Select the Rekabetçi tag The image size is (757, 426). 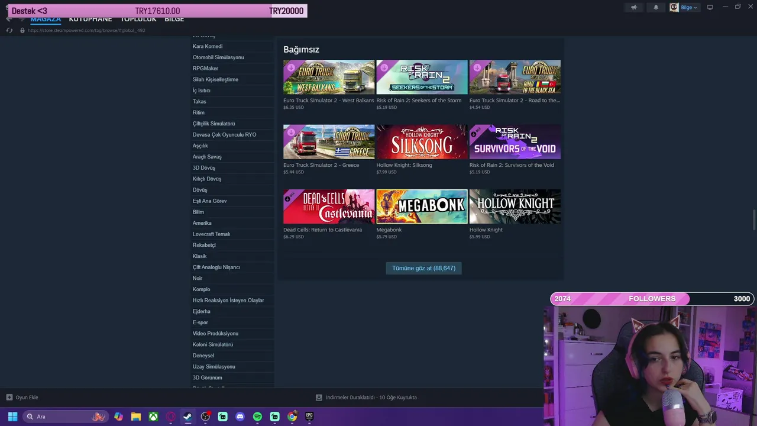204,246
